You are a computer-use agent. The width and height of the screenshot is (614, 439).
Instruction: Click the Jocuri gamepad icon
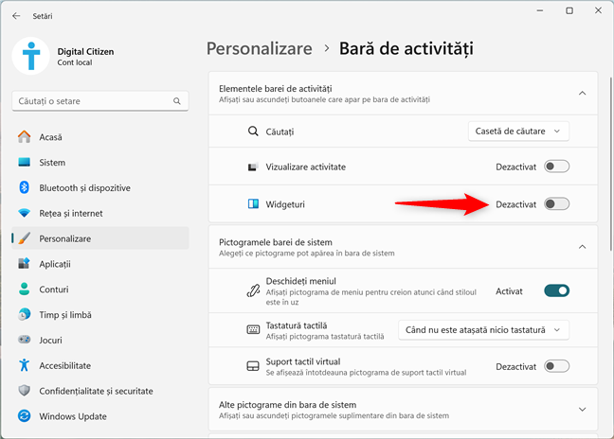(25, 340)
